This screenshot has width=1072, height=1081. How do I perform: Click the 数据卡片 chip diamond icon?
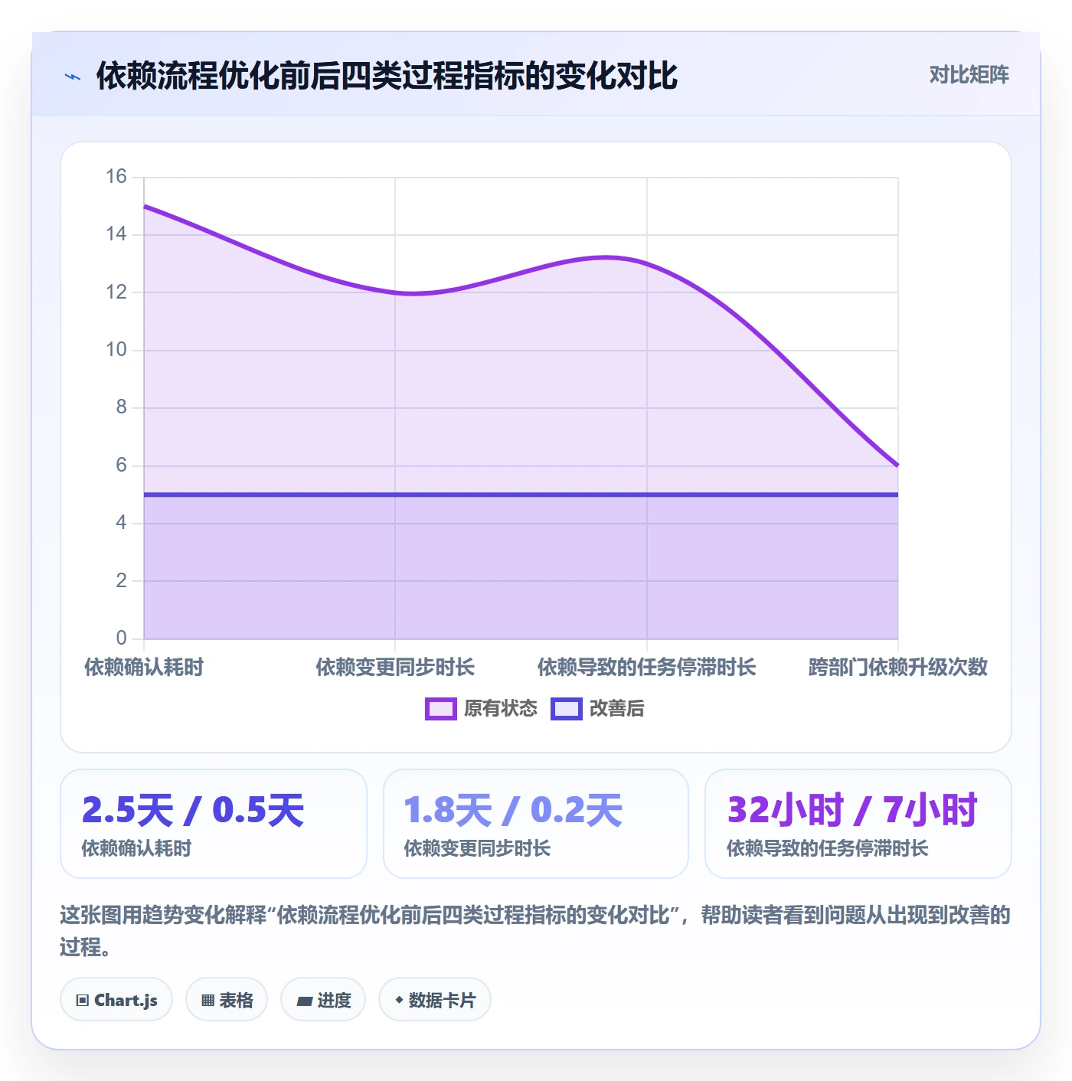[399, 1000]
